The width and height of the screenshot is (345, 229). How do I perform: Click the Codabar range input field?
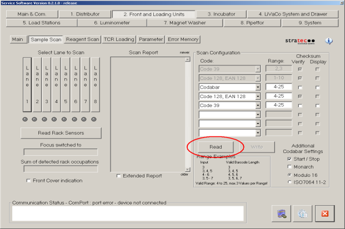click(278, 87)
